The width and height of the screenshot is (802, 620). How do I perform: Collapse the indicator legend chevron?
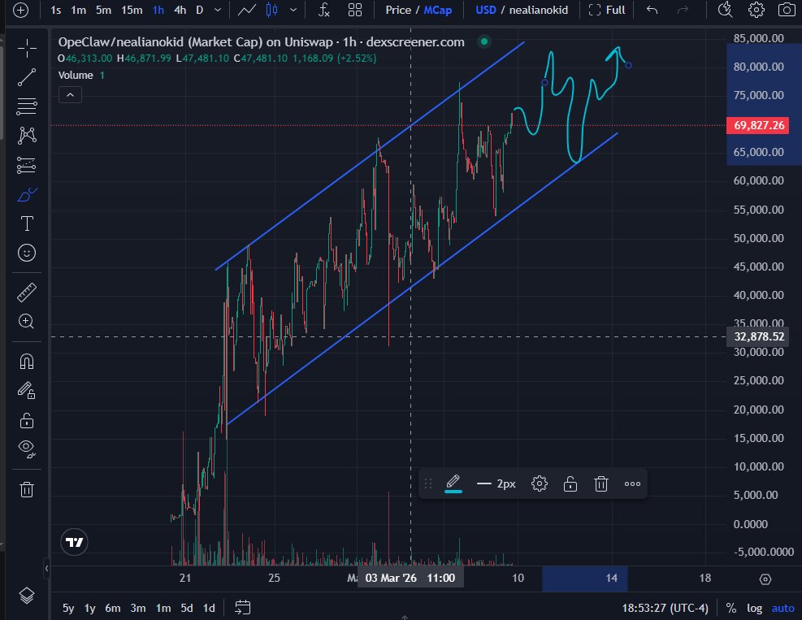click(x=71, y=94)
